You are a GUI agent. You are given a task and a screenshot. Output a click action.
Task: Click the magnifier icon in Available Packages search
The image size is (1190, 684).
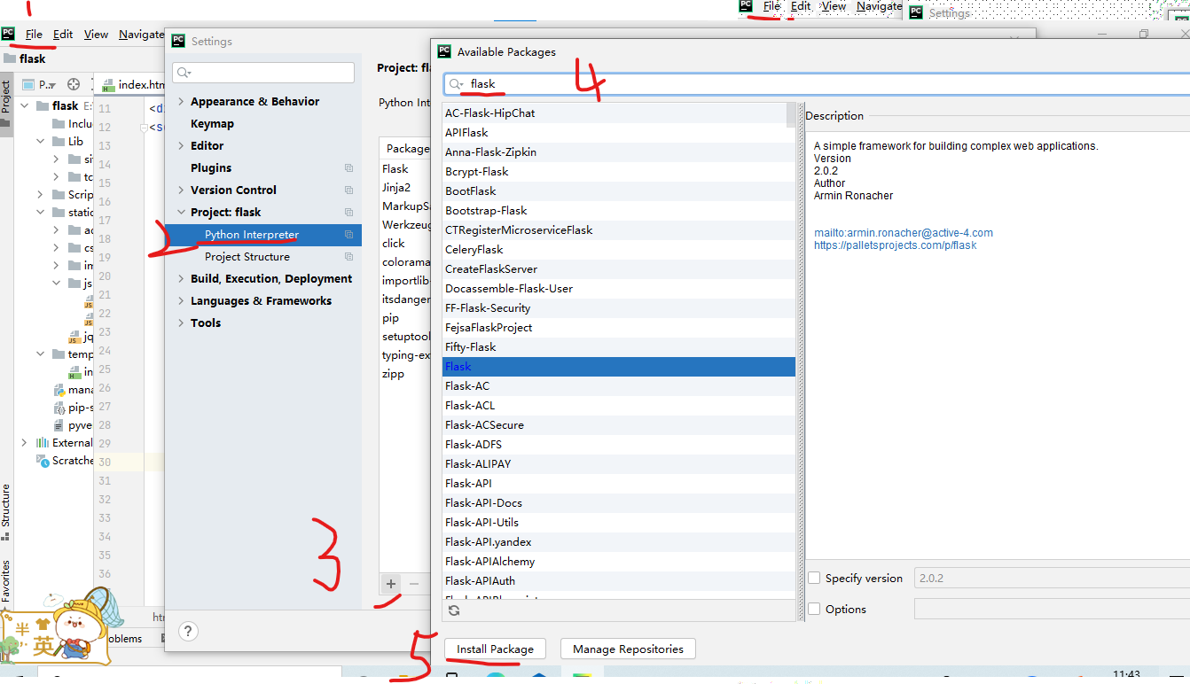point(457,84)
